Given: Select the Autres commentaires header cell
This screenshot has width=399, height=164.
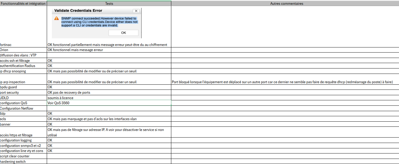Looking at the screenshot, I should (x=285, y=4).
